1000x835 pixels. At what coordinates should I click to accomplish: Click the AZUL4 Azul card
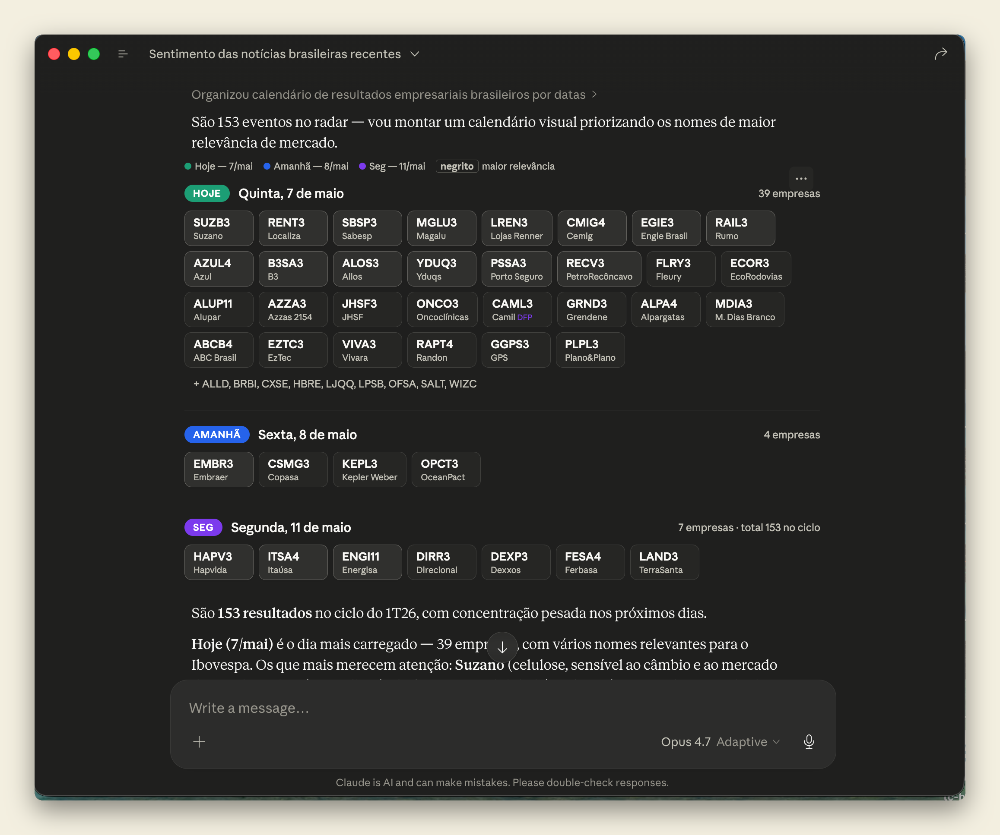click(219, 269)
